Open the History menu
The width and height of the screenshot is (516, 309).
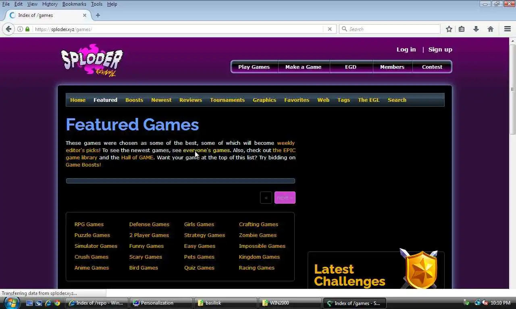pyautogui.click(x=50, y=4)
